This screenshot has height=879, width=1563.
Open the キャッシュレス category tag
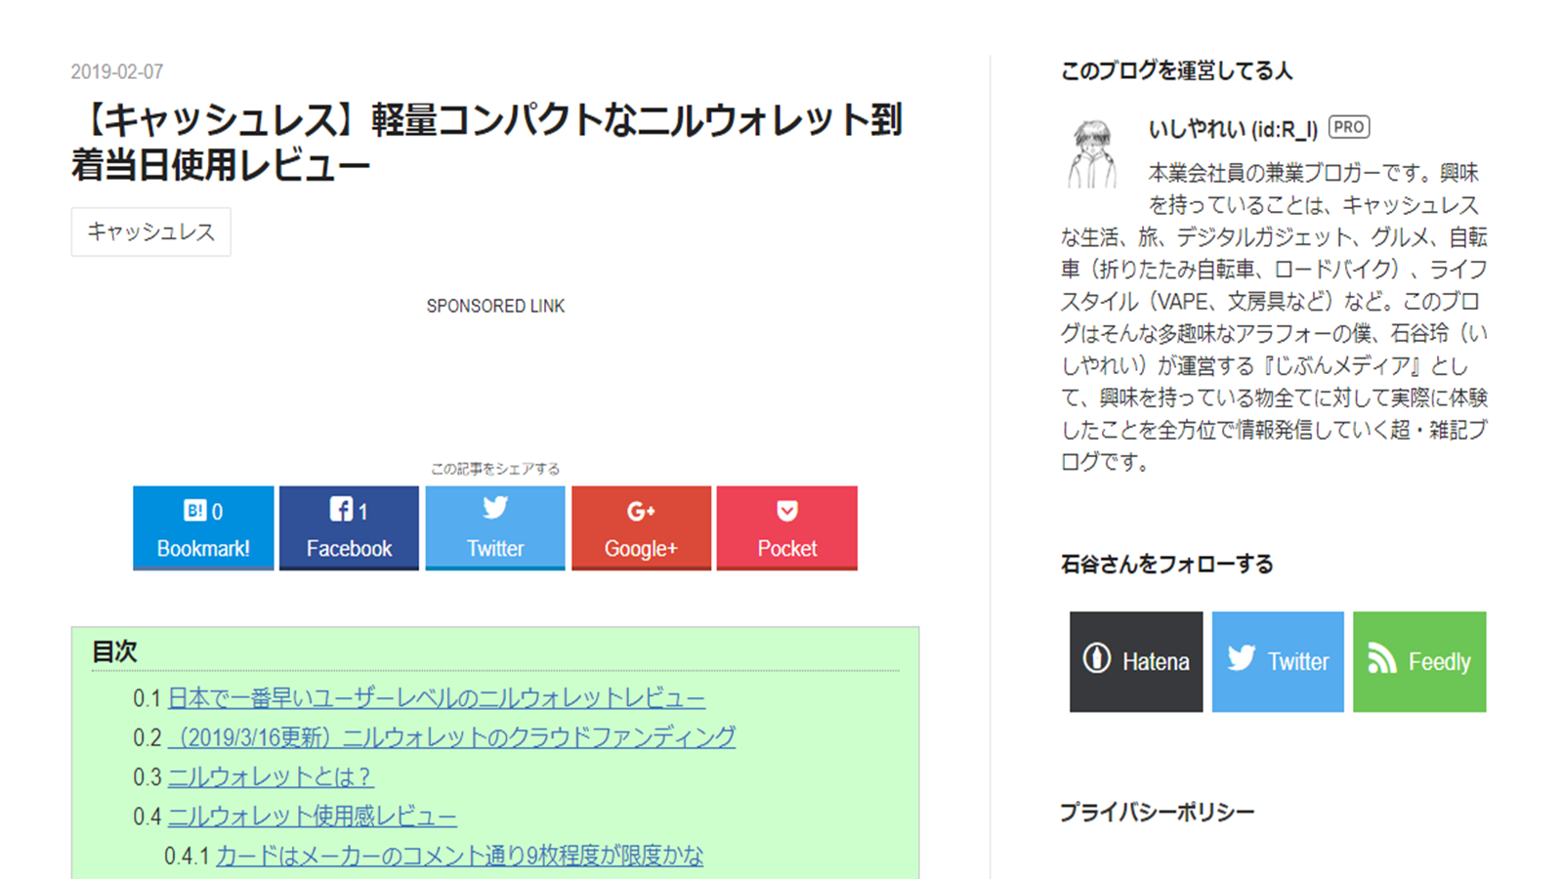click(x=151, y=231)
